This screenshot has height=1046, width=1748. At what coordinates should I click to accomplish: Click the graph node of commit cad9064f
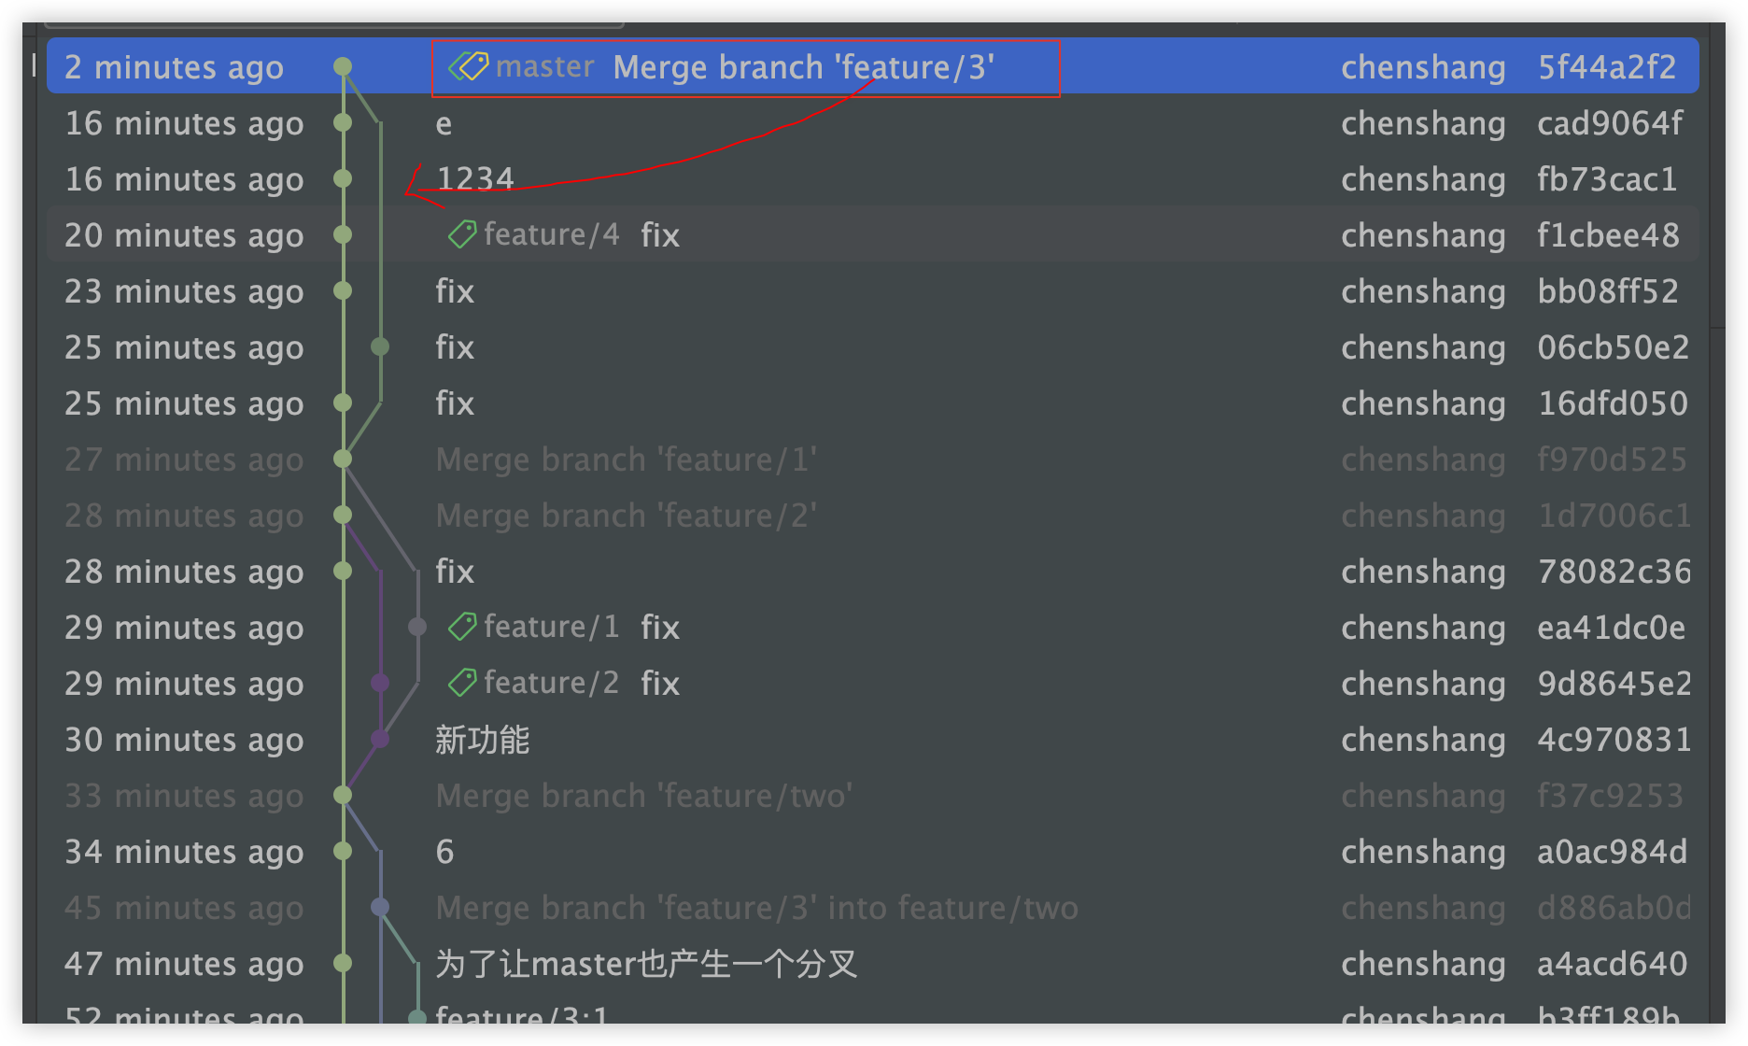click(x=343, y=122)
